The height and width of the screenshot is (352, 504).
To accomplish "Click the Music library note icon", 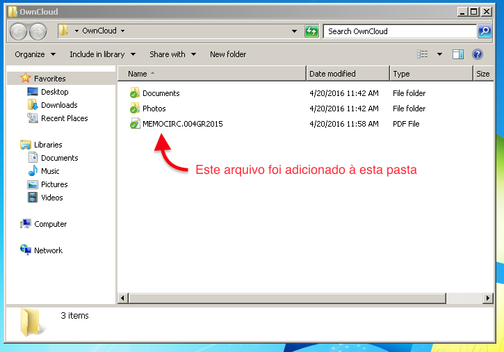I will (33, 171).
